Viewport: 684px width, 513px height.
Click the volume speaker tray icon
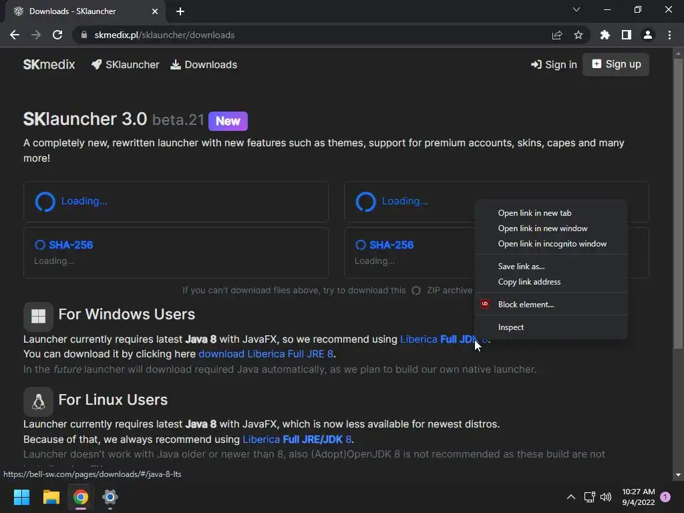pyautogui.click(x=606, y=497)
